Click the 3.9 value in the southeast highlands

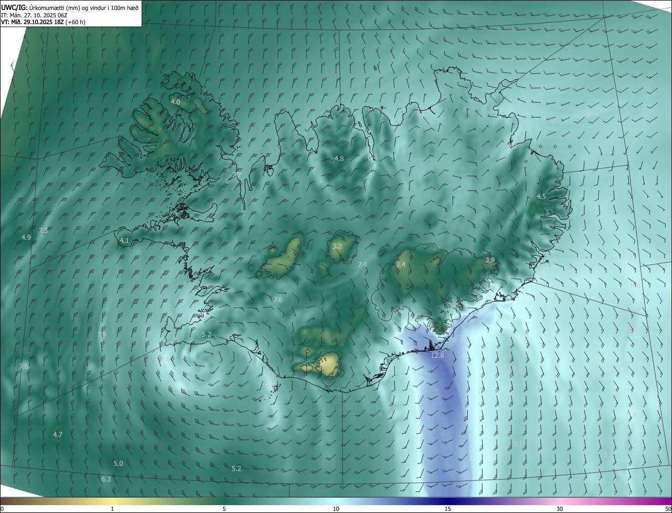490,260
